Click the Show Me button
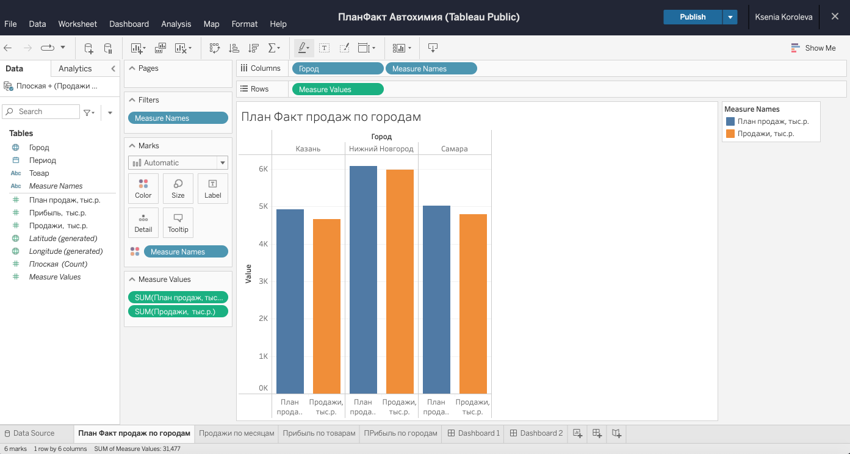850x454 pixels. (813, 48)
